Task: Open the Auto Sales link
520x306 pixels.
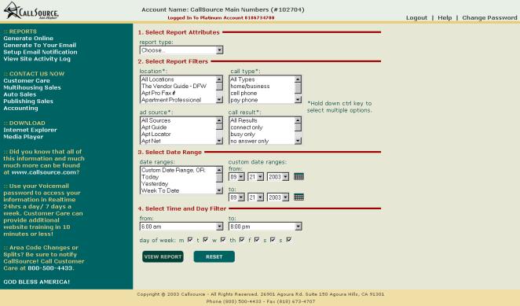Action: (x=20, y=94)
